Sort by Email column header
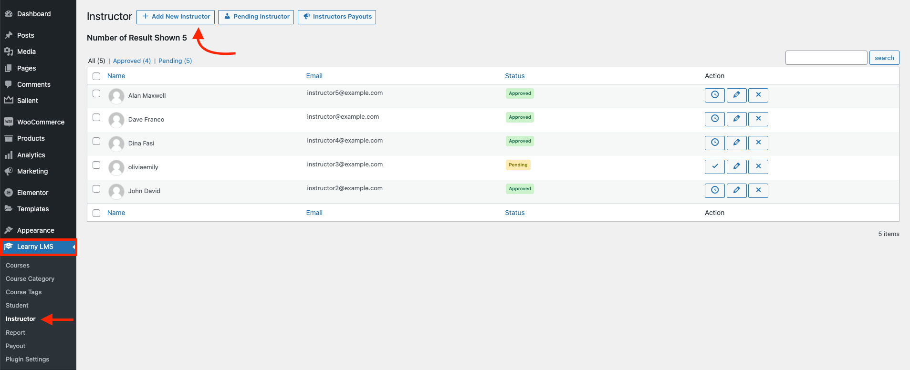 (x=314, y=76)
